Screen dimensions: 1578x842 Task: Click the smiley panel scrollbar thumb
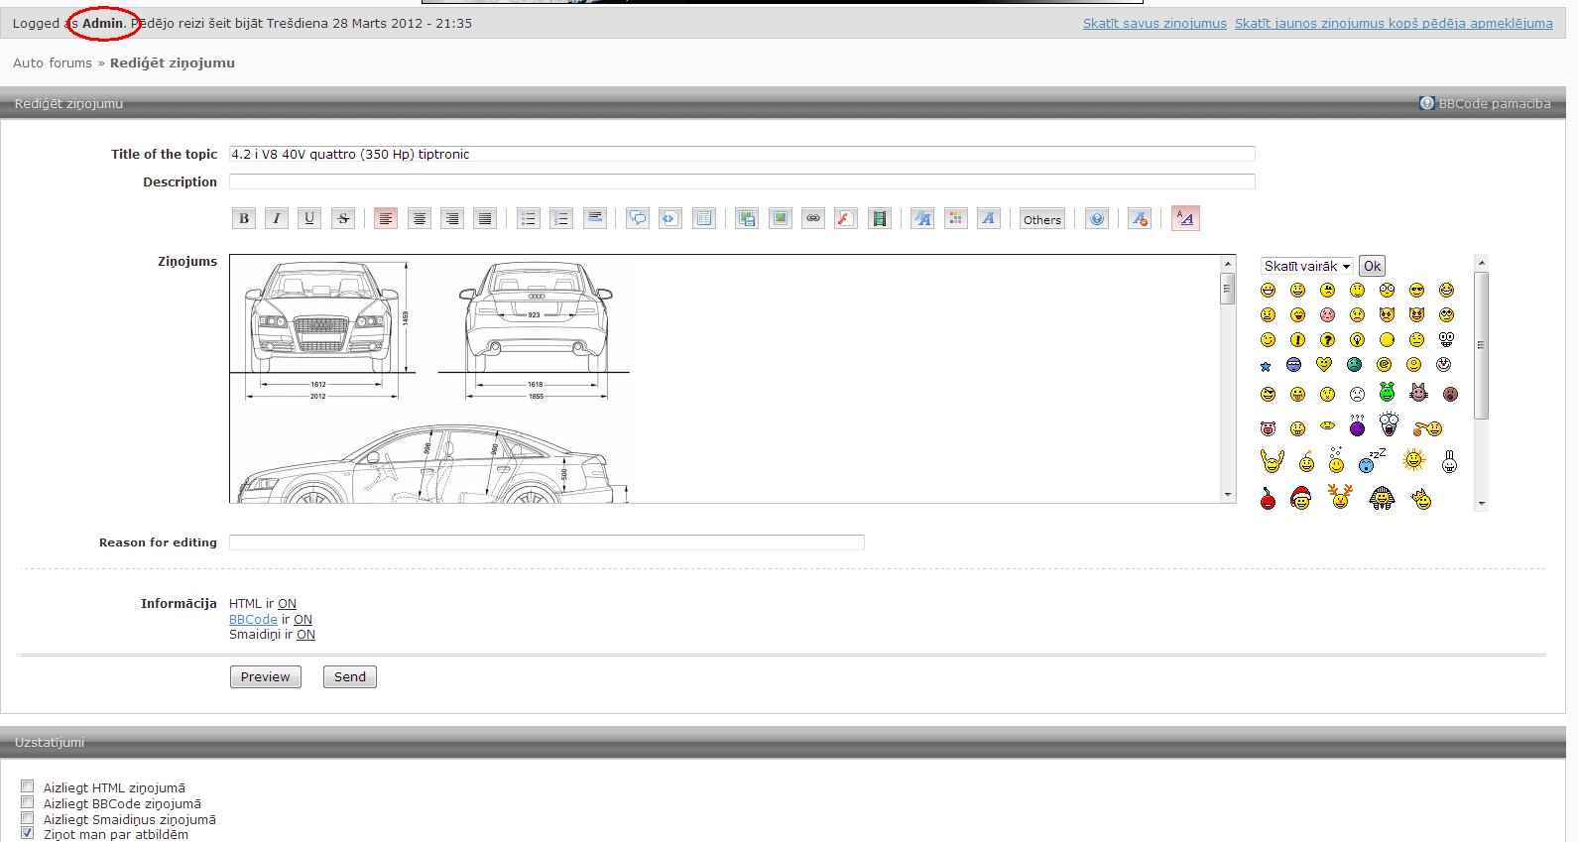pos(1482,345)
